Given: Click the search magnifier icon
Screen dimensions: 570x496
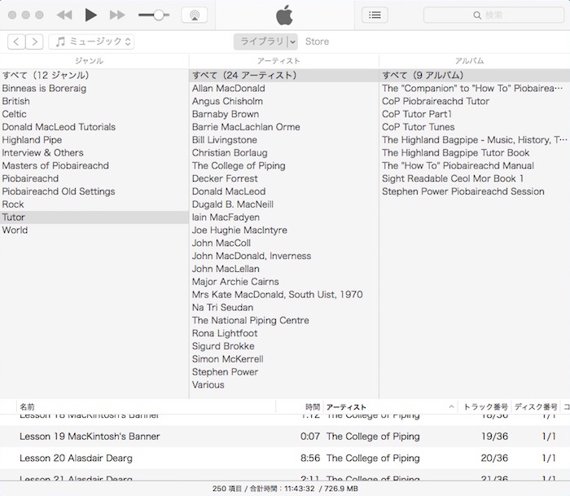Looking at the screenshot, I should pyautogui.click(x=477, y=15).
